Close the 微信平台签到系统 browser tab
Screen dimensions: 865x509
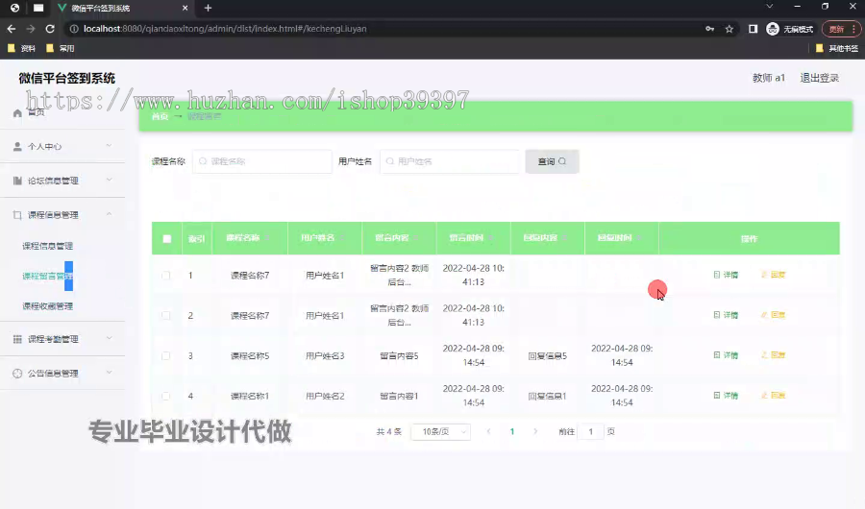[185, 9]
